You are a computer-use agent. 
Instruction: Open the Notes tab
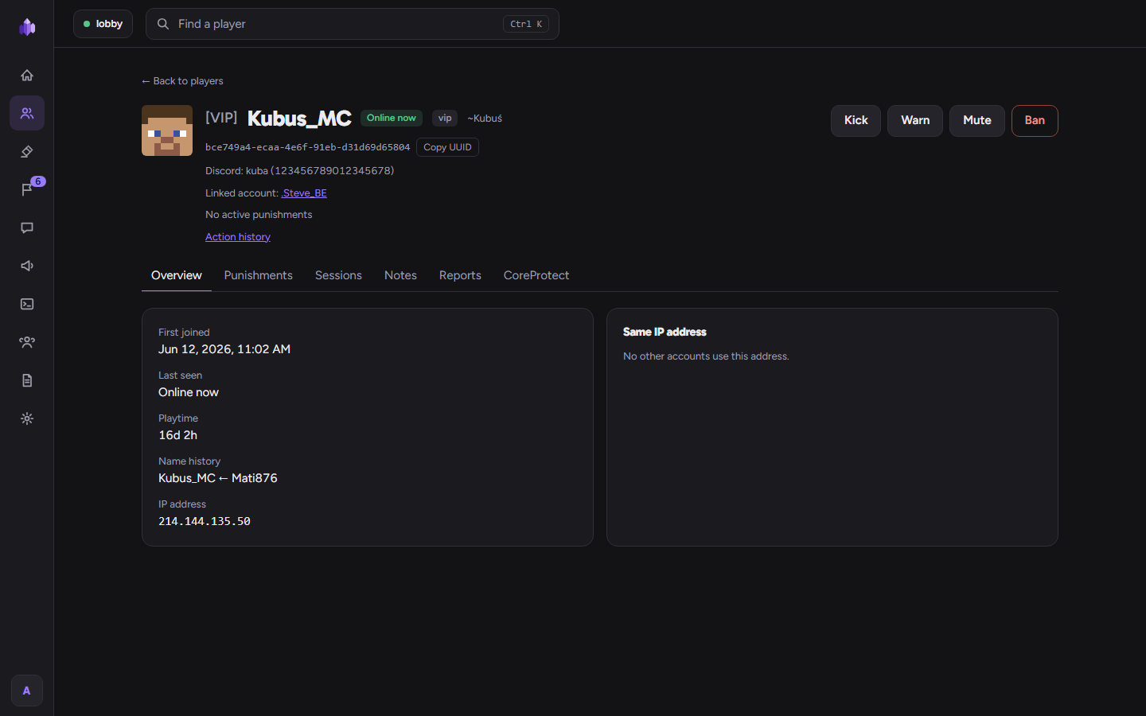coord(400,275)
